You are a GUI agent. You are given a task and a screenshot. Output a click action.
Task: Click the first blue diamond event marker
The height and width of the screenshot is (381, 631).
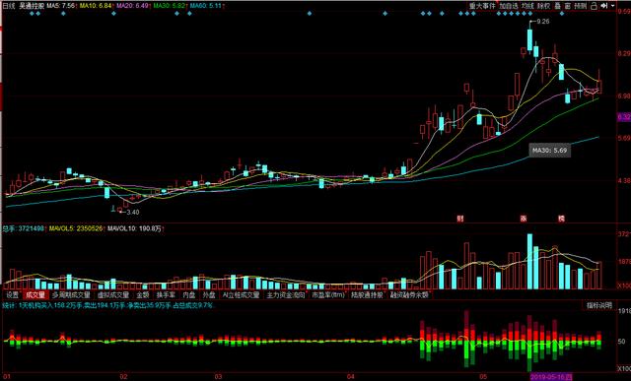click(x=32, y=13)
